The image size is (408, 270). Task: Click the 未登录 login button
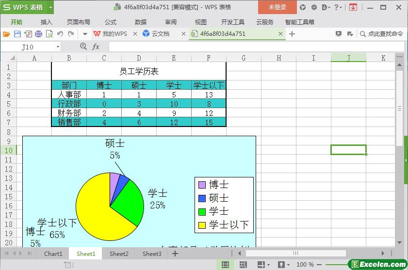pyautogui.click(x=277, y=7)
